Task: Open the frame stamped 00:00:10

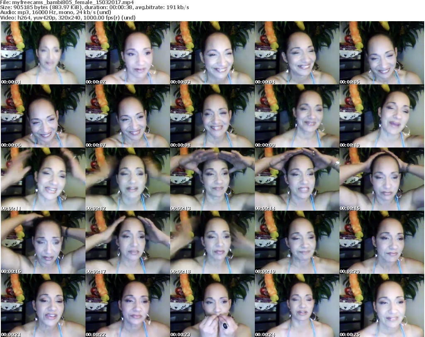Action: pyautogui.click(x=382, y=116)
